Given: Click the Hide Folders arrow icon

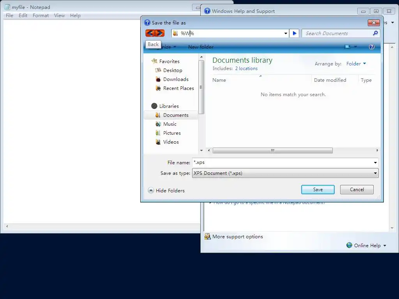Looking at the screenshot, I should (x=151, y=190).
